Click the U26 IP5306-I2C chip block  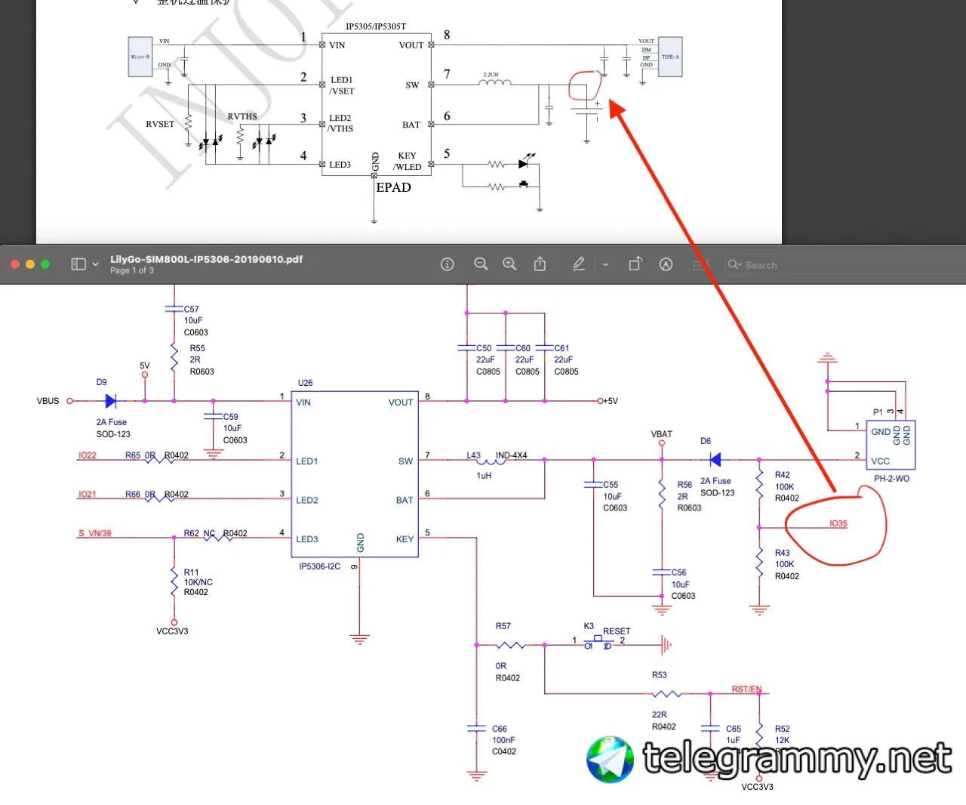355,474
